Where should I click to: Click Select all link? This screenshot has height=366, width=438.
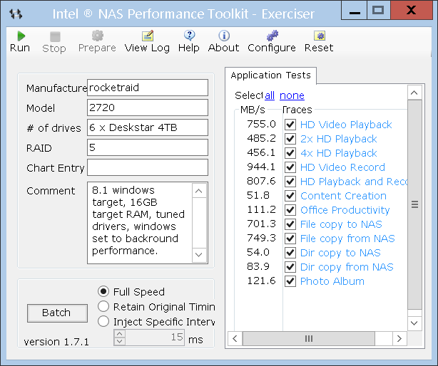pyautogui.click(x=270, y=95)
